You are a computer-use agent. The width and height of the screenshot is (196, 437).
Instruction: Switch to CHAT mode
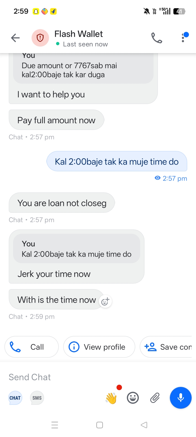point(15,398)
